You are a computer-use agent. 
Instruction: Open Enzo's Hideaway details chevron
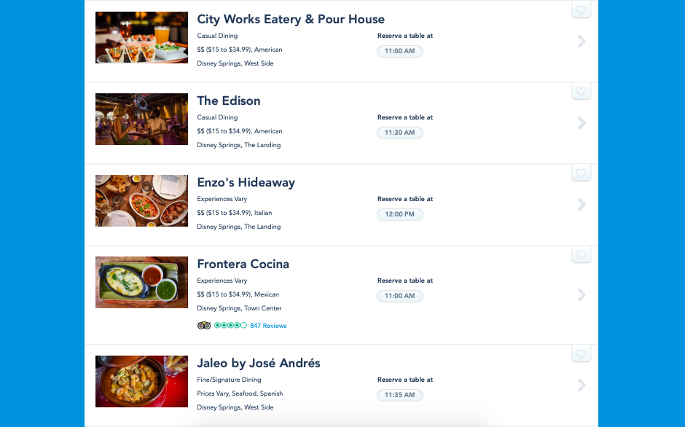582,205
